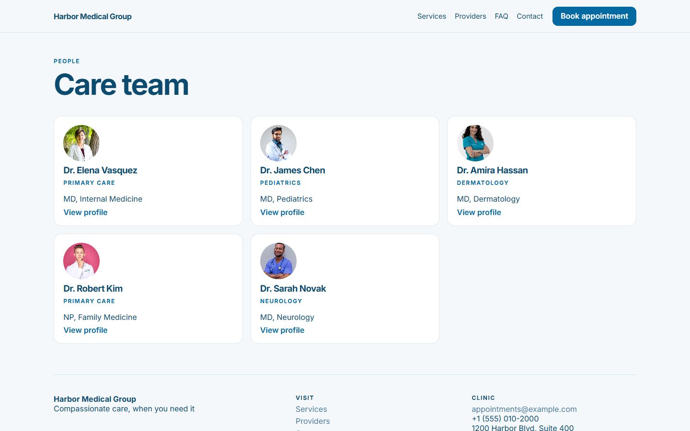Go to Providers in the top navigation

pos(471,16)
